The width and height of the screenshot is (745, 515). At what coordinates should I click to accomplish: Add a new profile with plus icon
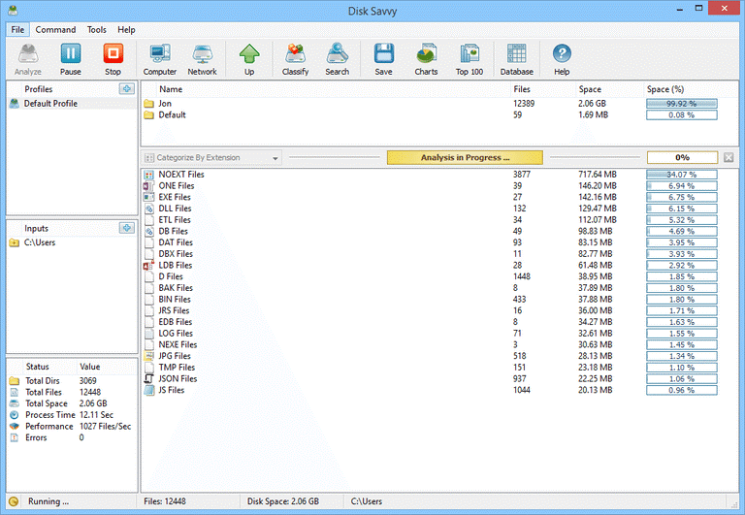127,89
